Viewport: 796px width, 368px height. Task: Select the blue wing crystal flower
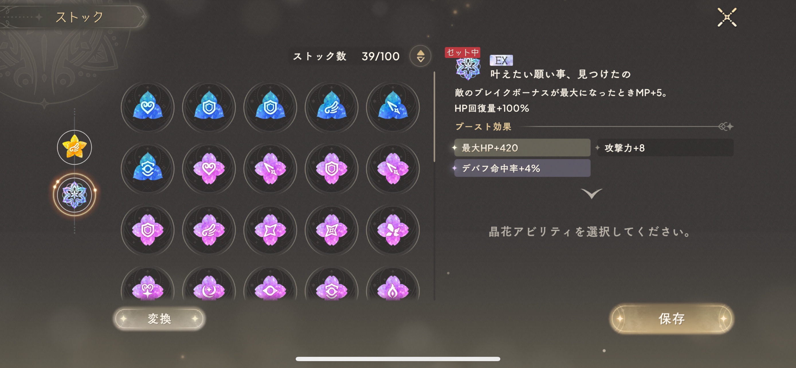331,107
